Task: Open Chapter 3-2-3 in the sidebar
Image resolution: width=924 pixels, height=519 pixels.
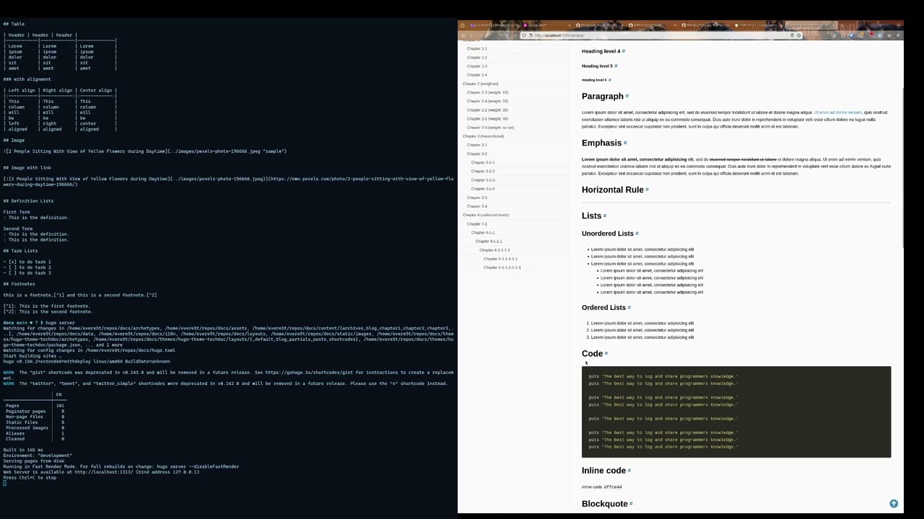Action: (x=483, y=180)
